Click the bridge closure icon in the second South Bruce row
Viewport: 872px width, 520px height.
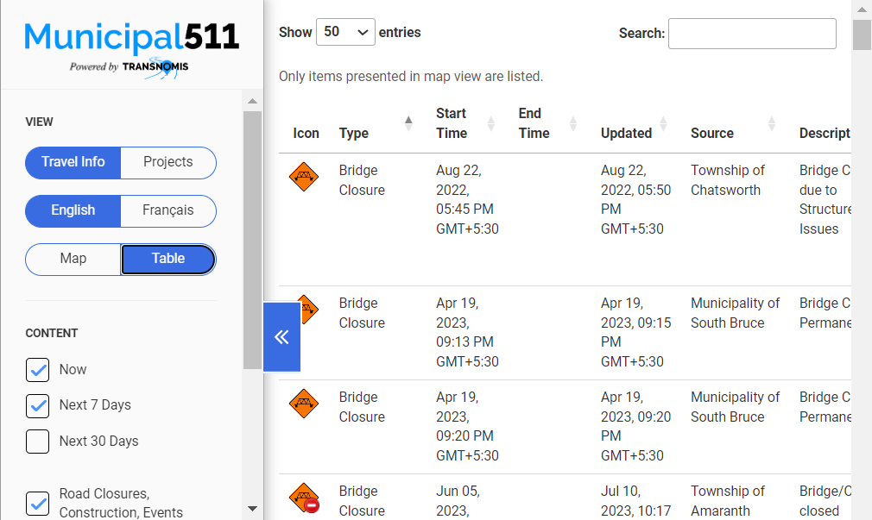click(x=305, y=404)
